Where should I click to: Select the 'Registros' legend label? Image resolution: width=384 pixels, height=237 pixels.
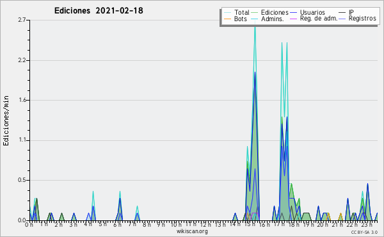pos(362,19)
